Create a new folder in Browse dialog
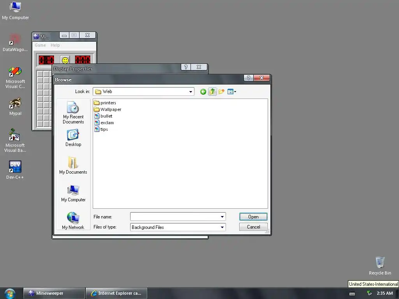The height and width of the screenshot is (299, 399). pos(221,91)
